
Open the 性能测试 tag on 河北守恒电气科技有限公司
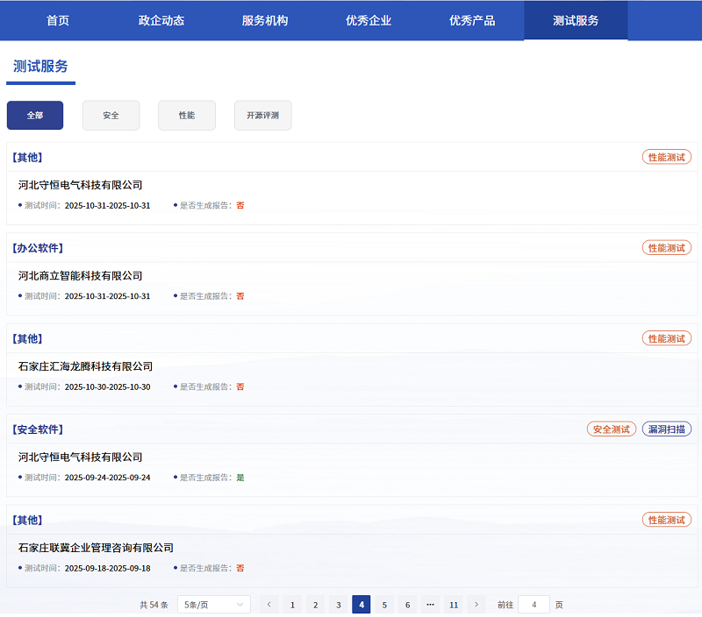(667, 157)
